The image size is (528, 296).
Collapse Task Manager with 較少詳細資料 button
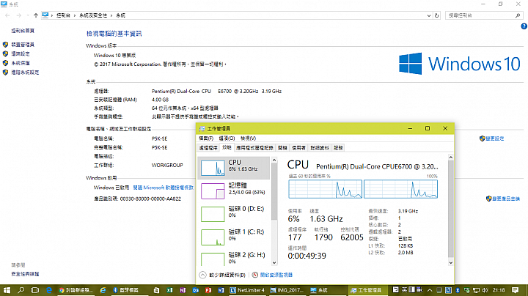(x=222, y=275)
